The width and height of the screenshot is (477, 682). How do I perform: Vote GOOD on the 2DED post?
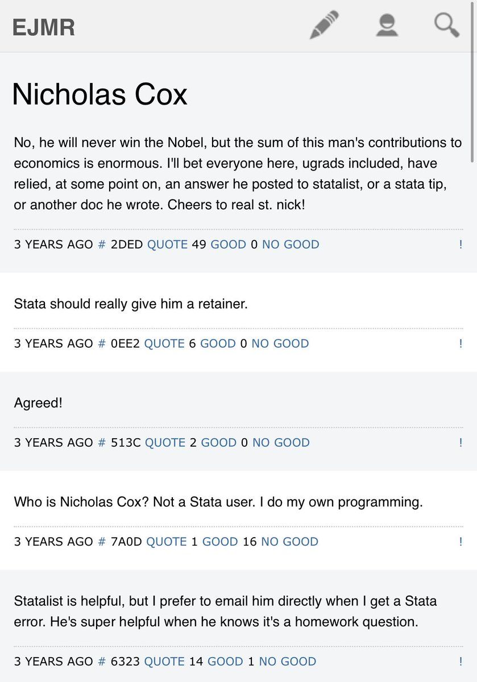coord(228,244)
